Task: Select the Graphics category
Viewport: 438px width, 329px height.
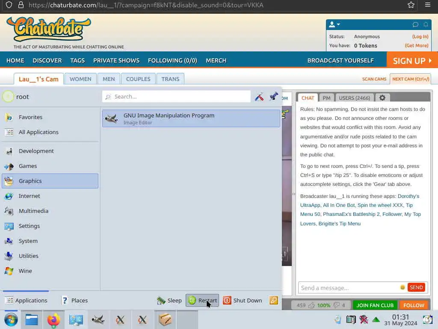Action: pyautogui.click(x=50, y=181)
